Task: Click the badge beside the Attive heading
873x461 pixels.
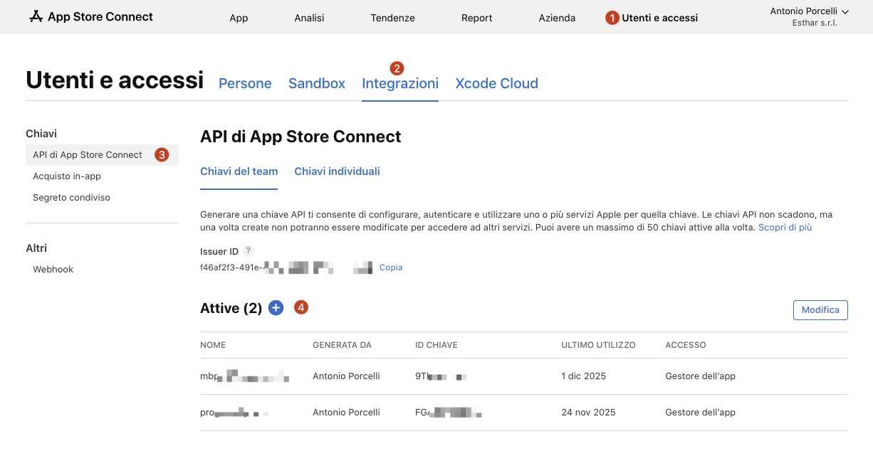Action: [300, 307]
